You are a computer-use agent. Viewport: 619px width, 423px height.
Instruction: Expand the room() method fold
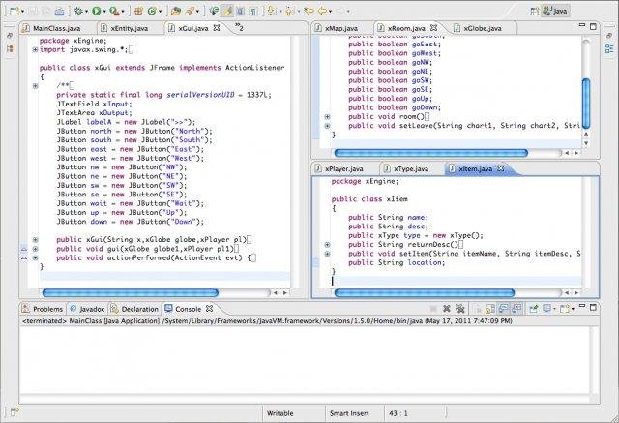click(327, 117)
